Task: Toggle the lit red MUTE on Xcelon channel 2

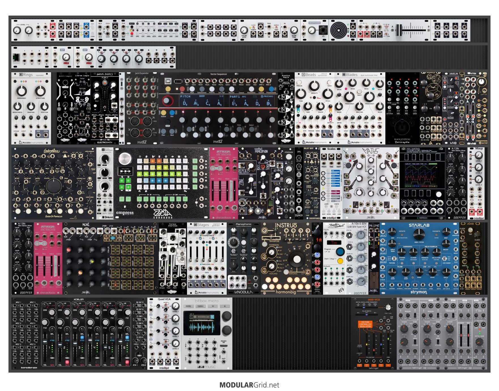Action: 67,362
